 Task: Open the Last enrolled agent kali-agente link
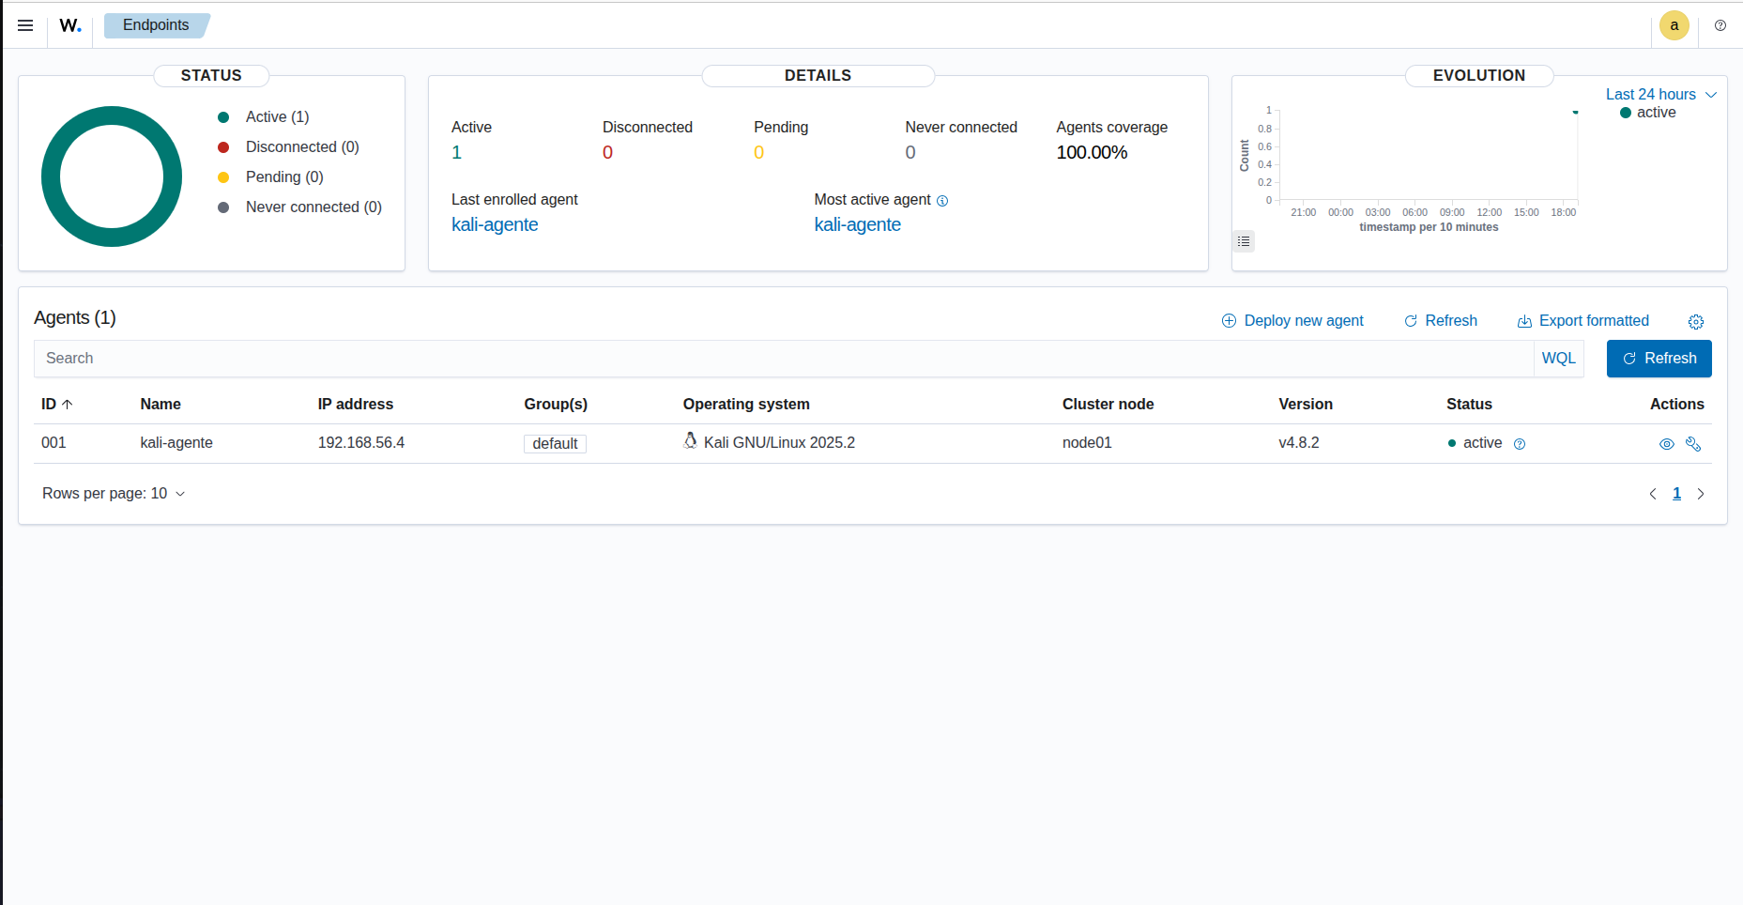495,224
